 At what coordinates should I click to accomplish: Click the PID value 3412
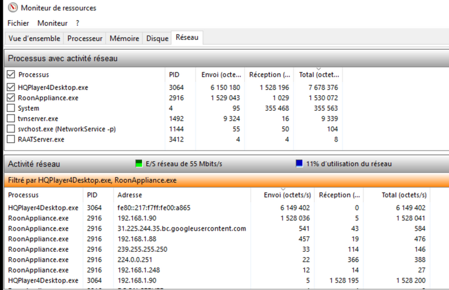click(x=176, y=139)
